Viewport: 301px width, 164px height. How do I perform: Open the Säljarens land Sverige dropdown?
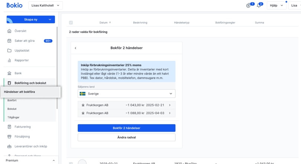point(126,94)
